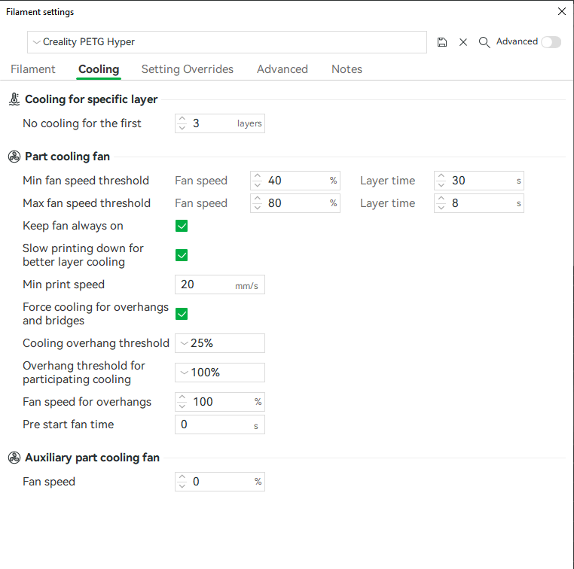
Task: Open the Setting Overrides tab
Action: click(188, 69)
